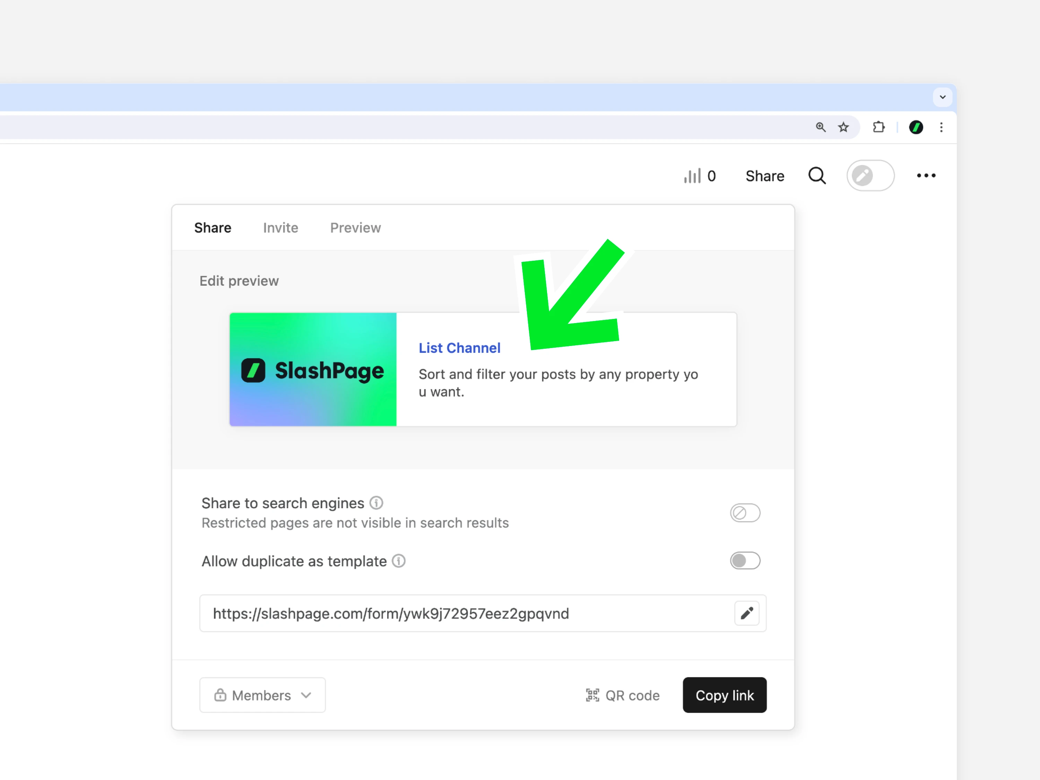Click 'Restricted pages are not visible' text
The height and width of the screenshot is (780, 1040).
click(x=355, y=523)
